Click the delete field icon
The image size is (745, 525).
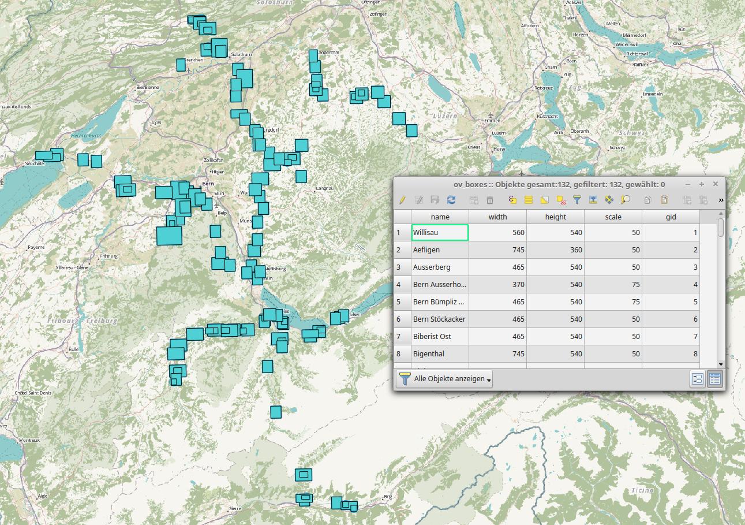703,200
